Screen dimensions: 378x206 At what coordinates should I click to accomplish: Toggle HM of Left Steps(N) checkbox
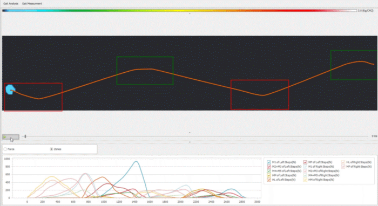coord(269,175)
